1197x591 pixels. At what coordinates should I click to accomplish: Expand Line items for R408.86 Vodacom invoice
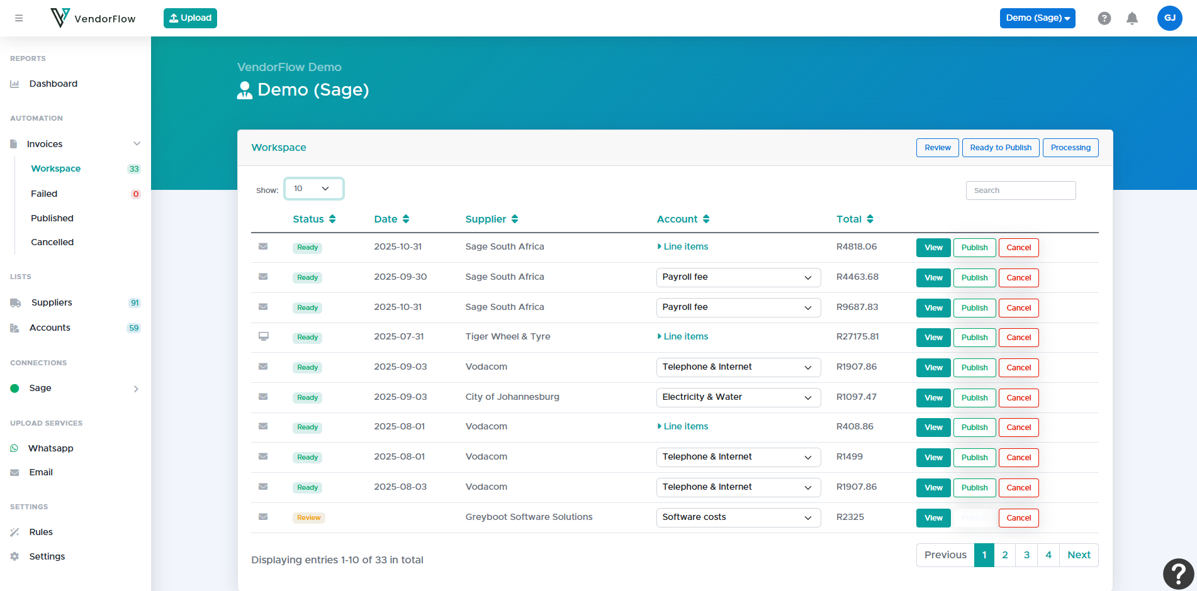(x=683, y=426)
